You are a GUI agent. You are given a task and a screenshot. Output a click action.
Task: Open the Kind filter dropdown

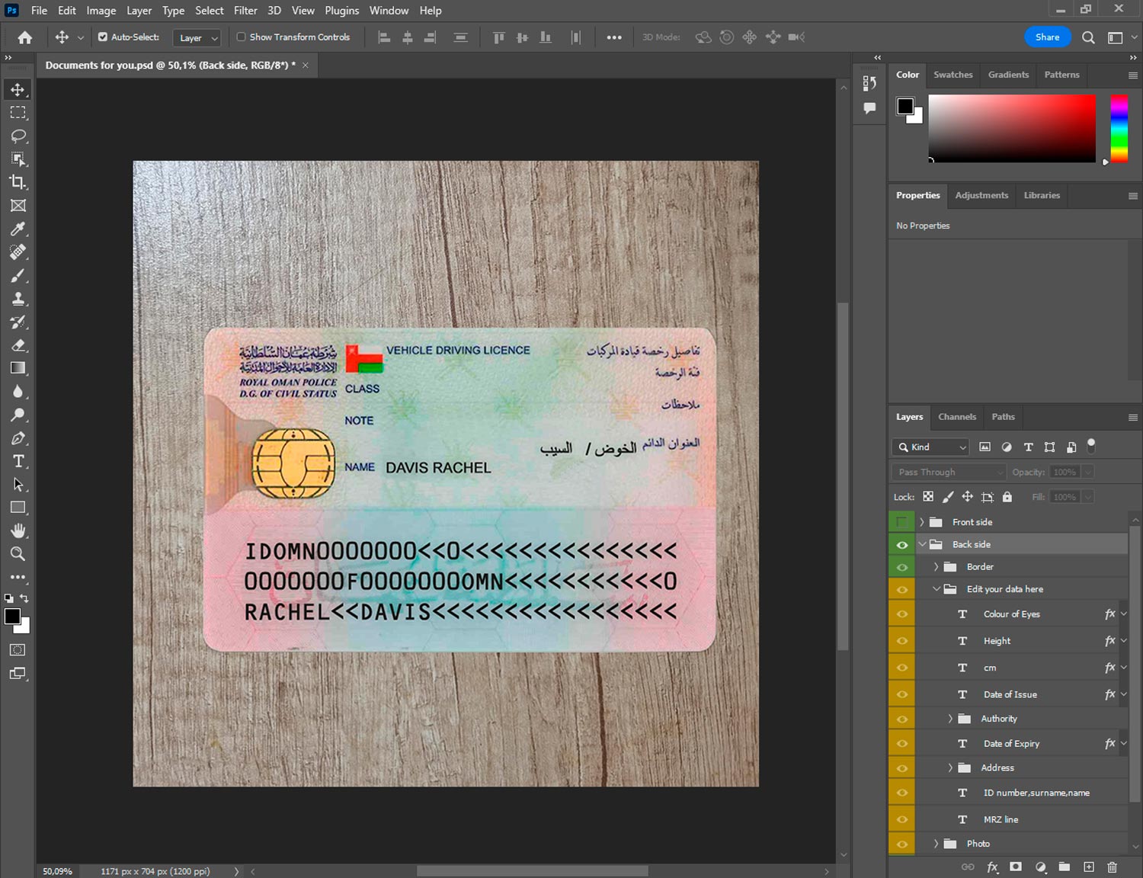coord(930,447)
